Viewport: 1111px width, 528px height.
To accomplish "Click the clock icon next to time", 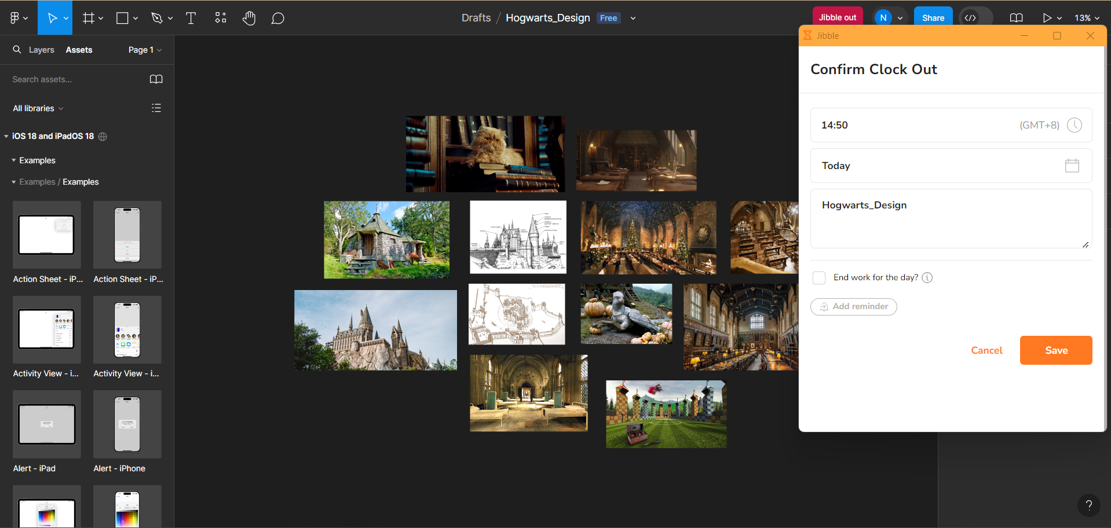I will point(1074,125).
